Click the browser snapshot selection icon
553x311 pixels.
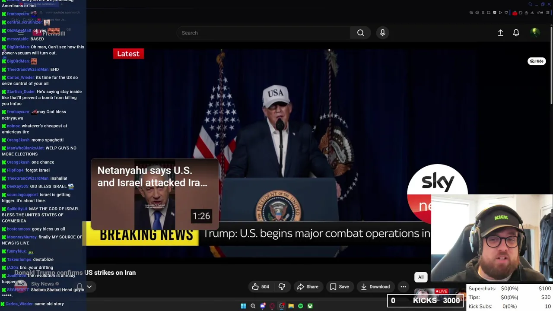[489, 13]
